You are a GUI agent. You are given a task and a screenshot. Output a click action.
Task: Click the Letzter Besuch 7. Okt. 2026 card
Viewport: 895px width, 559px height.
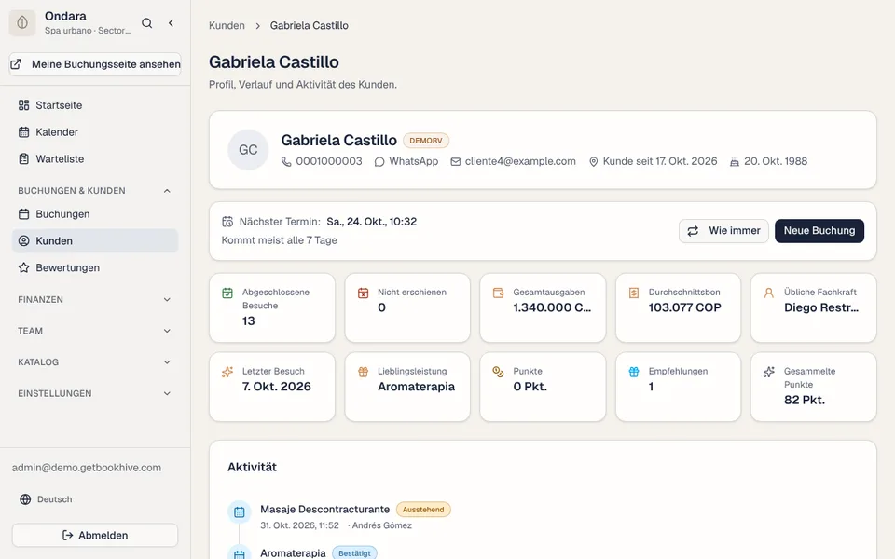[x=272, y=387]
